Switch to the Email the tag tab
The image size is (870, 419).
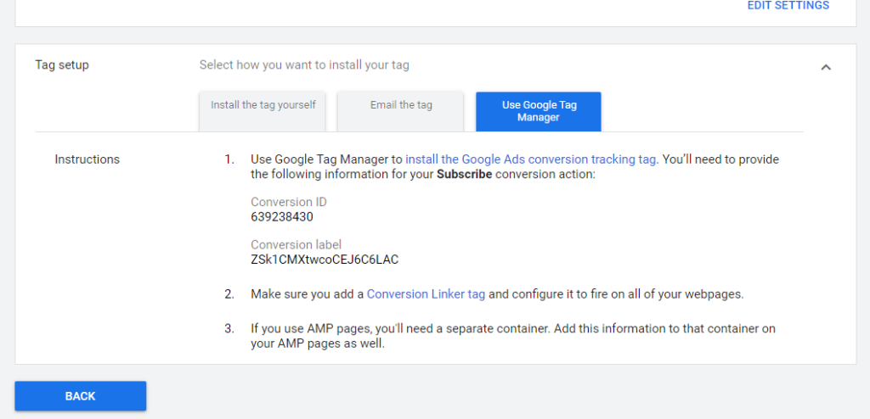[401, 111]
